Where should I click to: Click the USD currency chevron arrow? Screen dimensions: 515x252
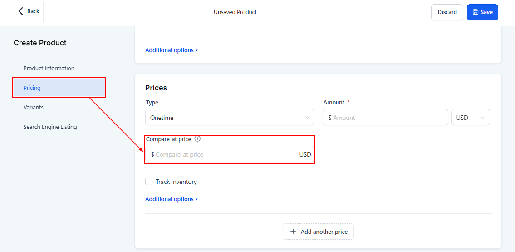tap(483, 118)
